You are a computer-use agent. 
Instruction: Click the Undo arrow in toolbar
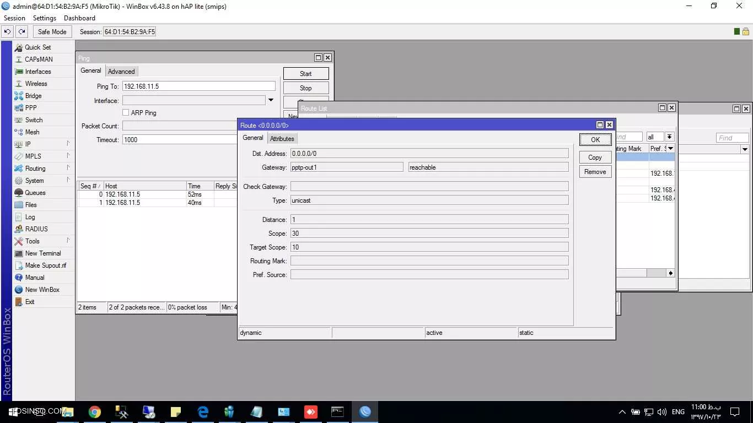point(8,32)
